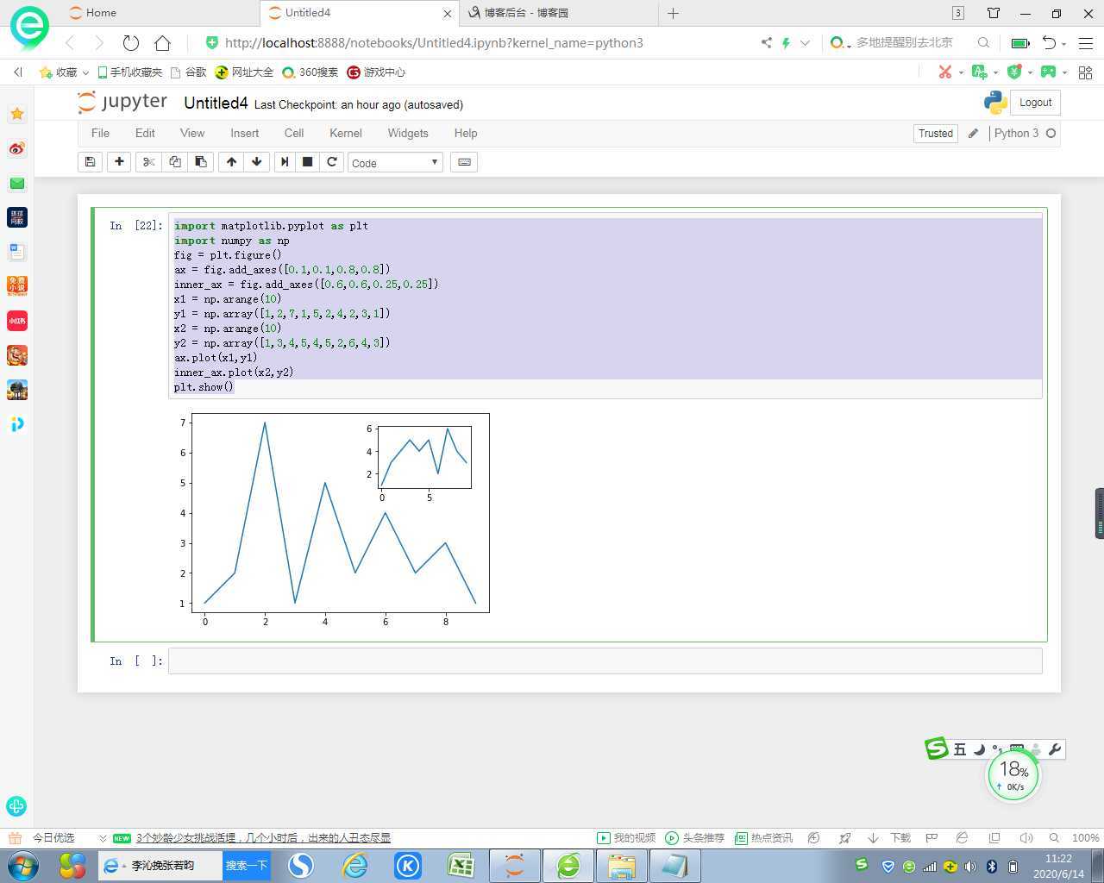Open a new browser tab with the plus
This screenshot has height=883, width=1104.
673,13
